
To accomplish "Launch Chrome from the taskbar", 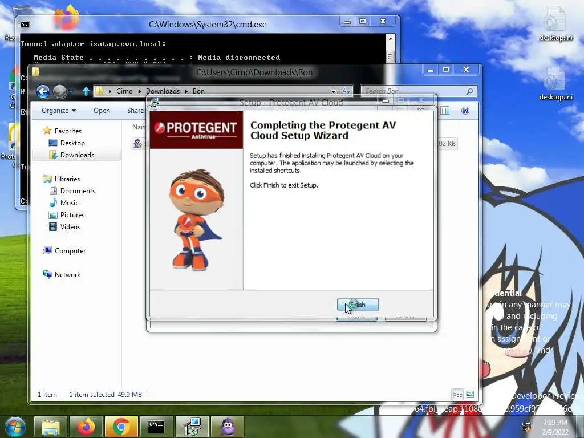I will (x=121, y=427).
